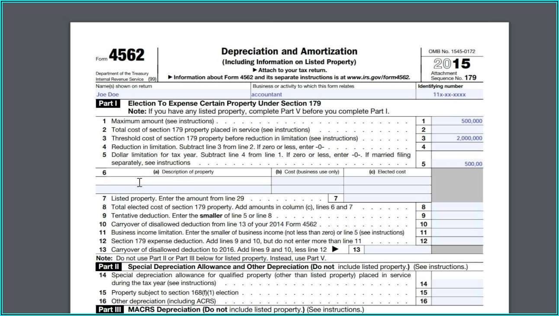Select the business activity field showing accountant

click(x=333, y=95)
